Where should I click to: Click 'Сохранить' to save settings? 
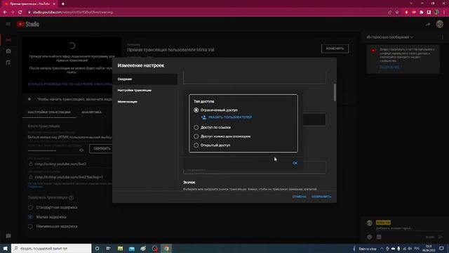(x=321, y=197)
